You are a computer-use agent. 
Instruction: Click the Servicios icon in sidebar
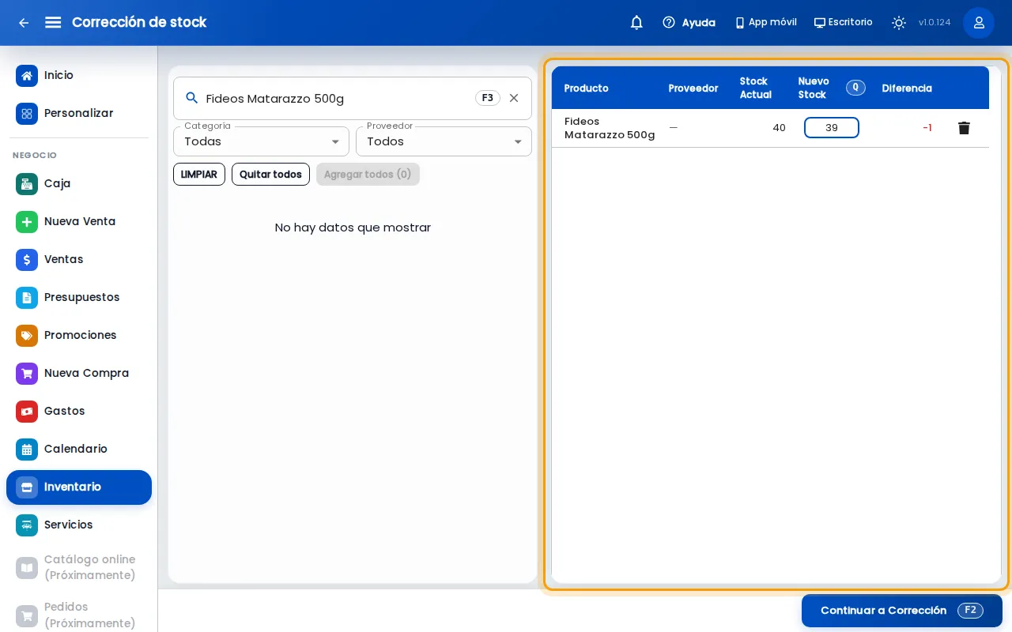coord(27,525)
